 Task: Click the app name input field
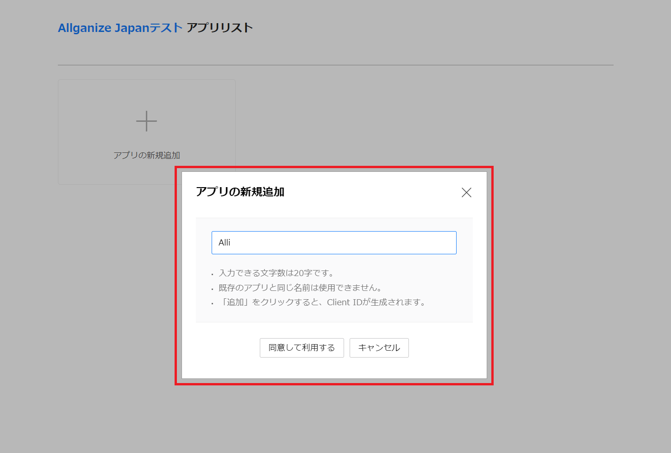click(x=333, y=243)
